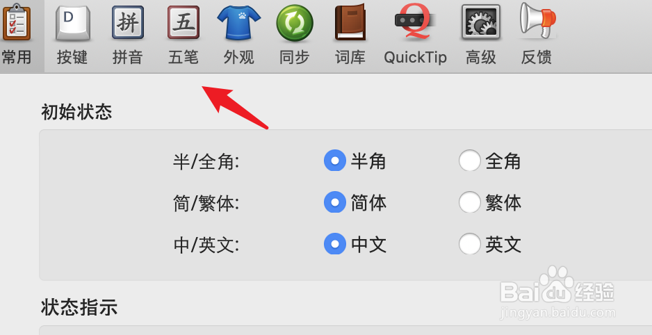Switch to the 高级 tab label
Image resolution: width=652 pixels, height=335 pixels.
click(481, 58)
